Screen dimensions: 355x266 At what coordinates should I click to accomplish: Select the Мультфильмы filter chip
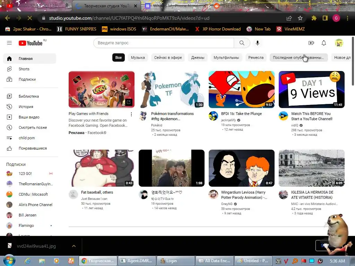coord(226,57)
